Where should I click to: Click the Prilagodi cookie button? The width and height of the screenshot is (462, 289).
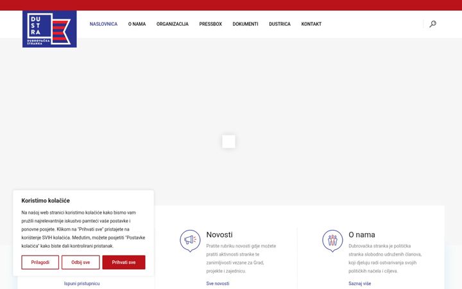click(40, 262)
